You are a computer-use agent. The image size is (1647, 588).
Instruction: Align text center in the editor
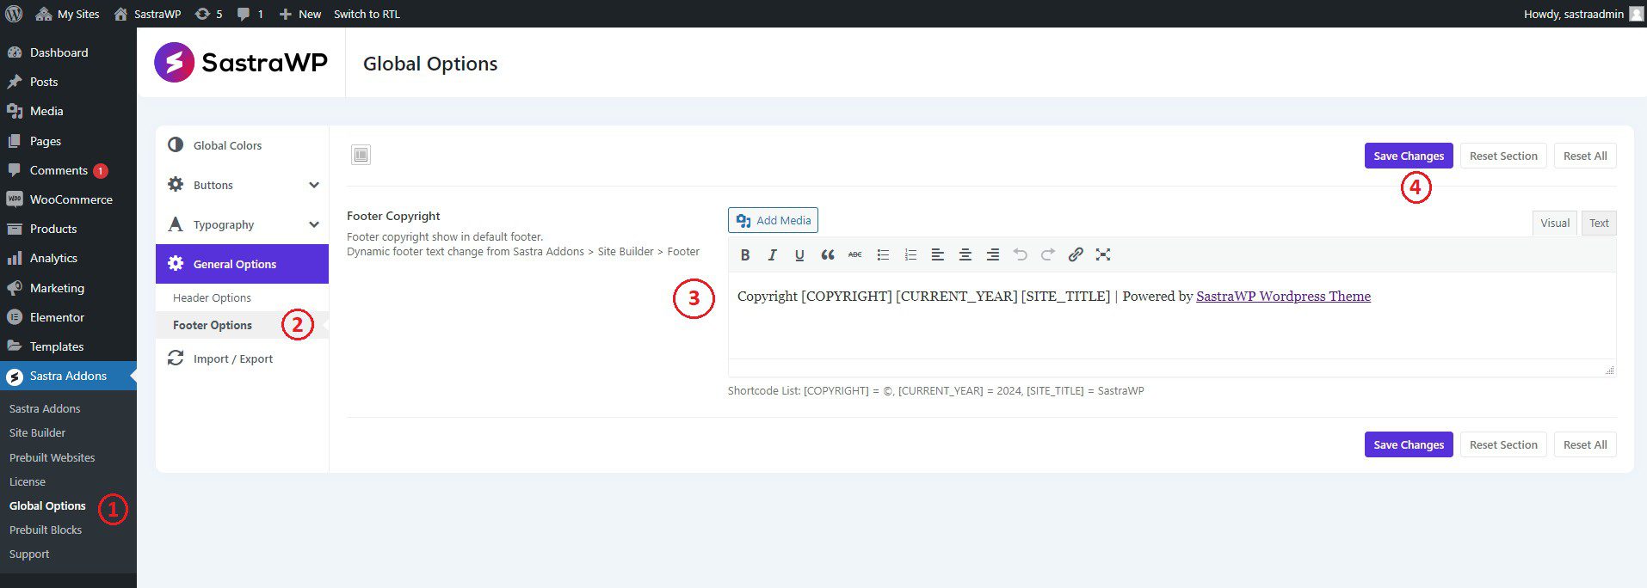coord(965,254)
